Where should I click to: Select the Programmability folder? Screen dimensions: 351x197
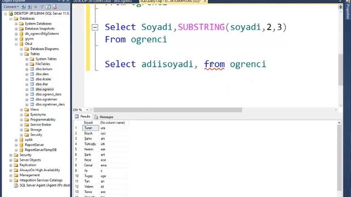click(x=43, y=119)
